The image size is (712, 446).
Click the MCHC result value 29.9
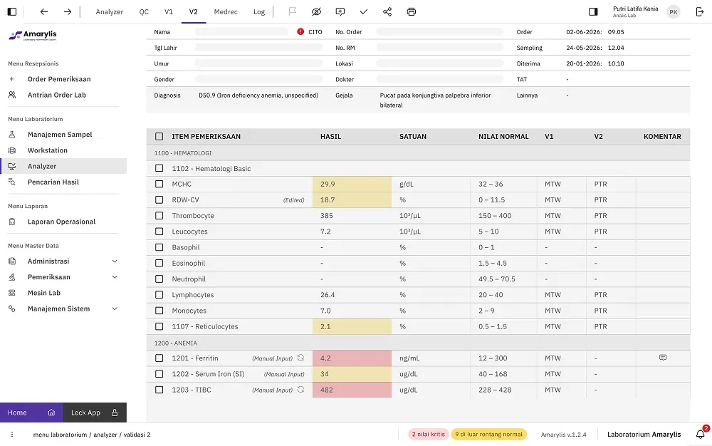352,184
